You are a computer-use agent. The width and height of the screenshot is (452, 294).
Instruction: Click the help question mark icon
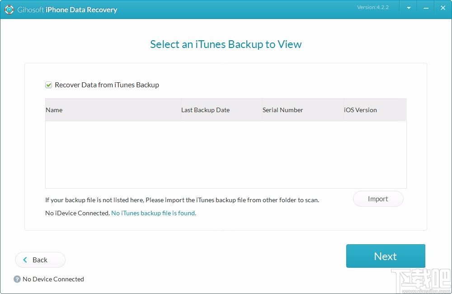coord(17,279)
